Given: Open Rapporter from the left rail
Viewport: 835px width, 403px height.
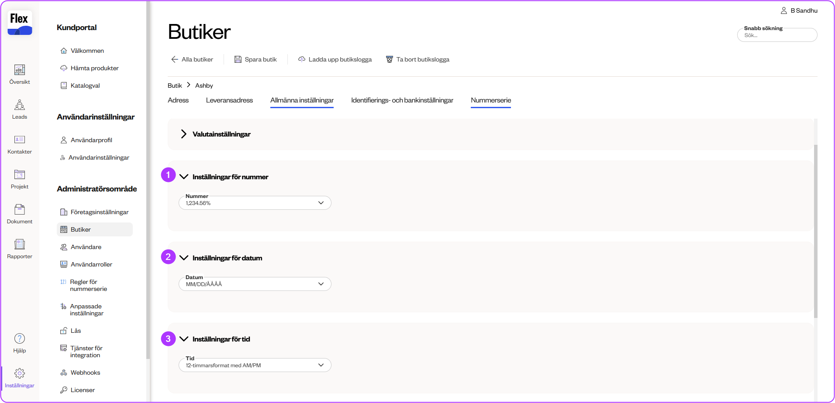Looking at the screenshot, I should [x=20, y=245].
